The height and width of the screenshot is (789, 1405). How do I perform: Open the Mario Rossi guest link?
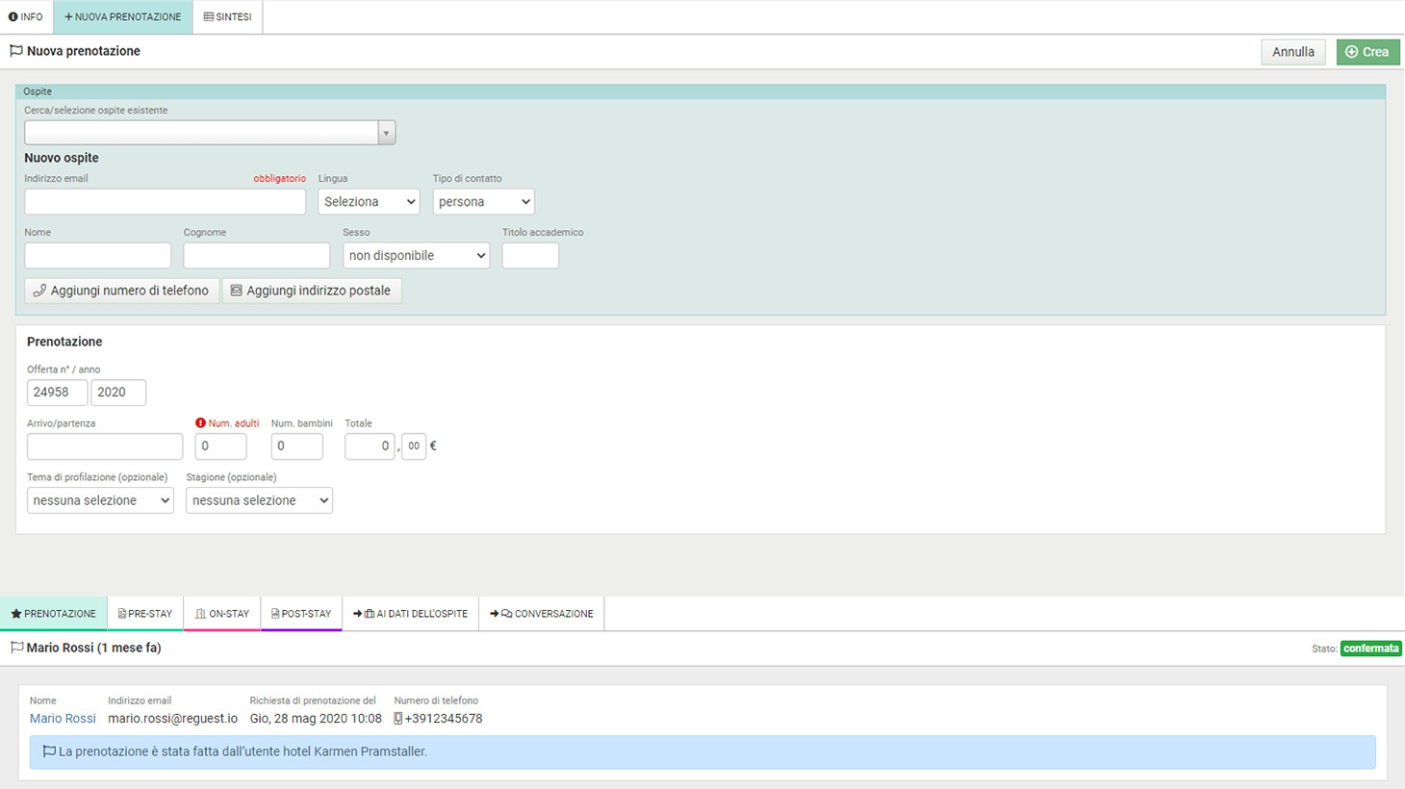(63, 719)
